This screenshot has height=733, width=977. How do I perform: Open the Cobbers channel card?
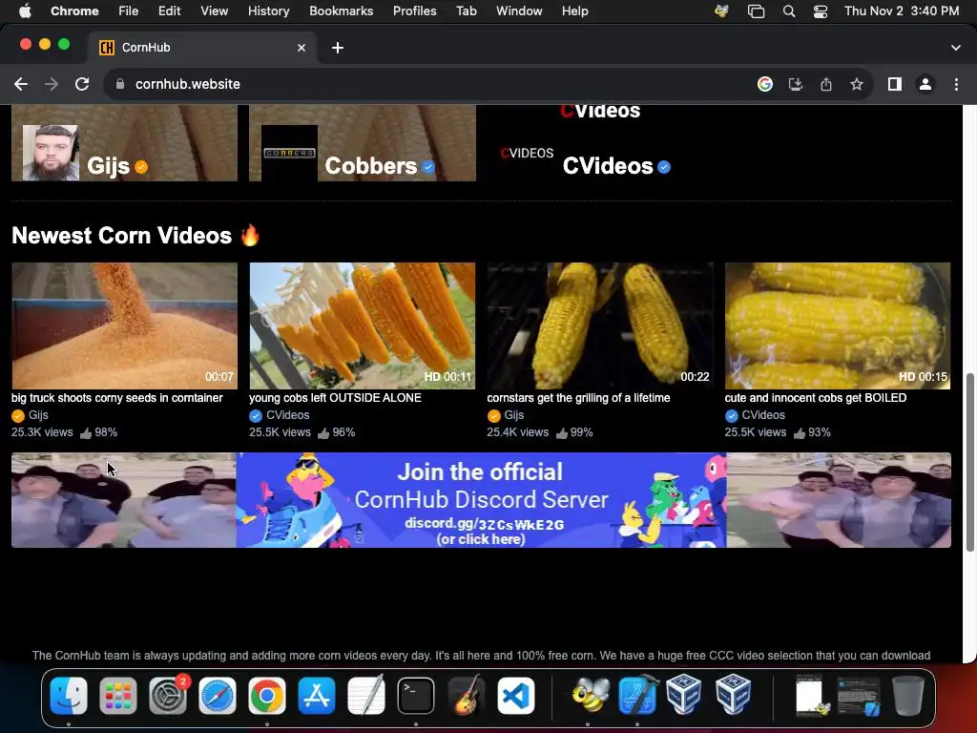click(x=363, y=143)
